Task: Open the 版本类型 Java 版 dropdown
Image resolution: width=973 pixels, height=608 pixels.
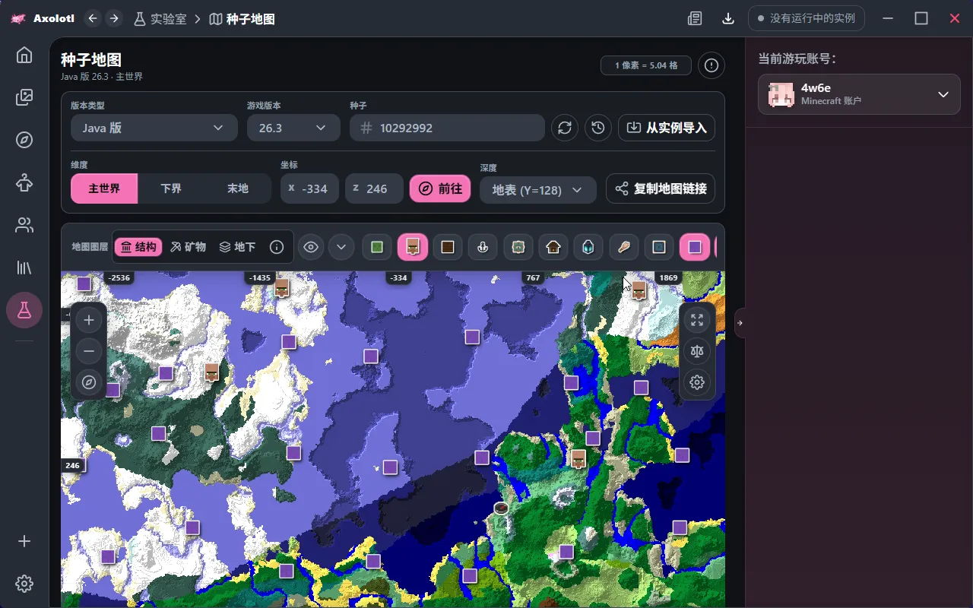Action: tap(154, 128)
